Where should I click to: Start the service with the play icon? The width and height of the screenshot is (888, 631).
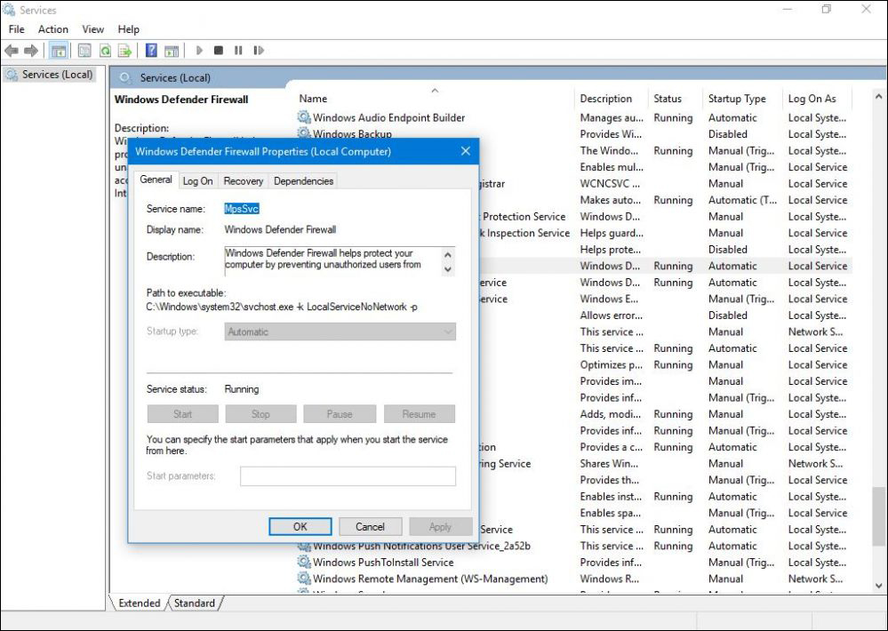[x=199, y=50]
